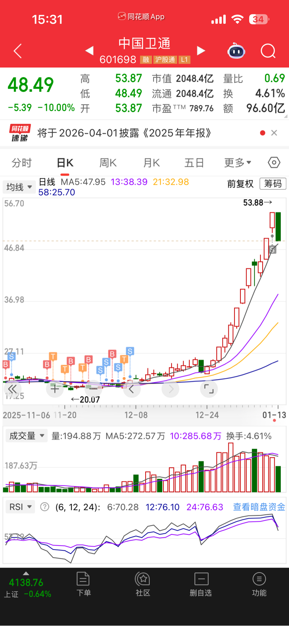This screenshot has width=289, height=626.
Task: Tap the last green volume bar
Action: coord(278,479)
